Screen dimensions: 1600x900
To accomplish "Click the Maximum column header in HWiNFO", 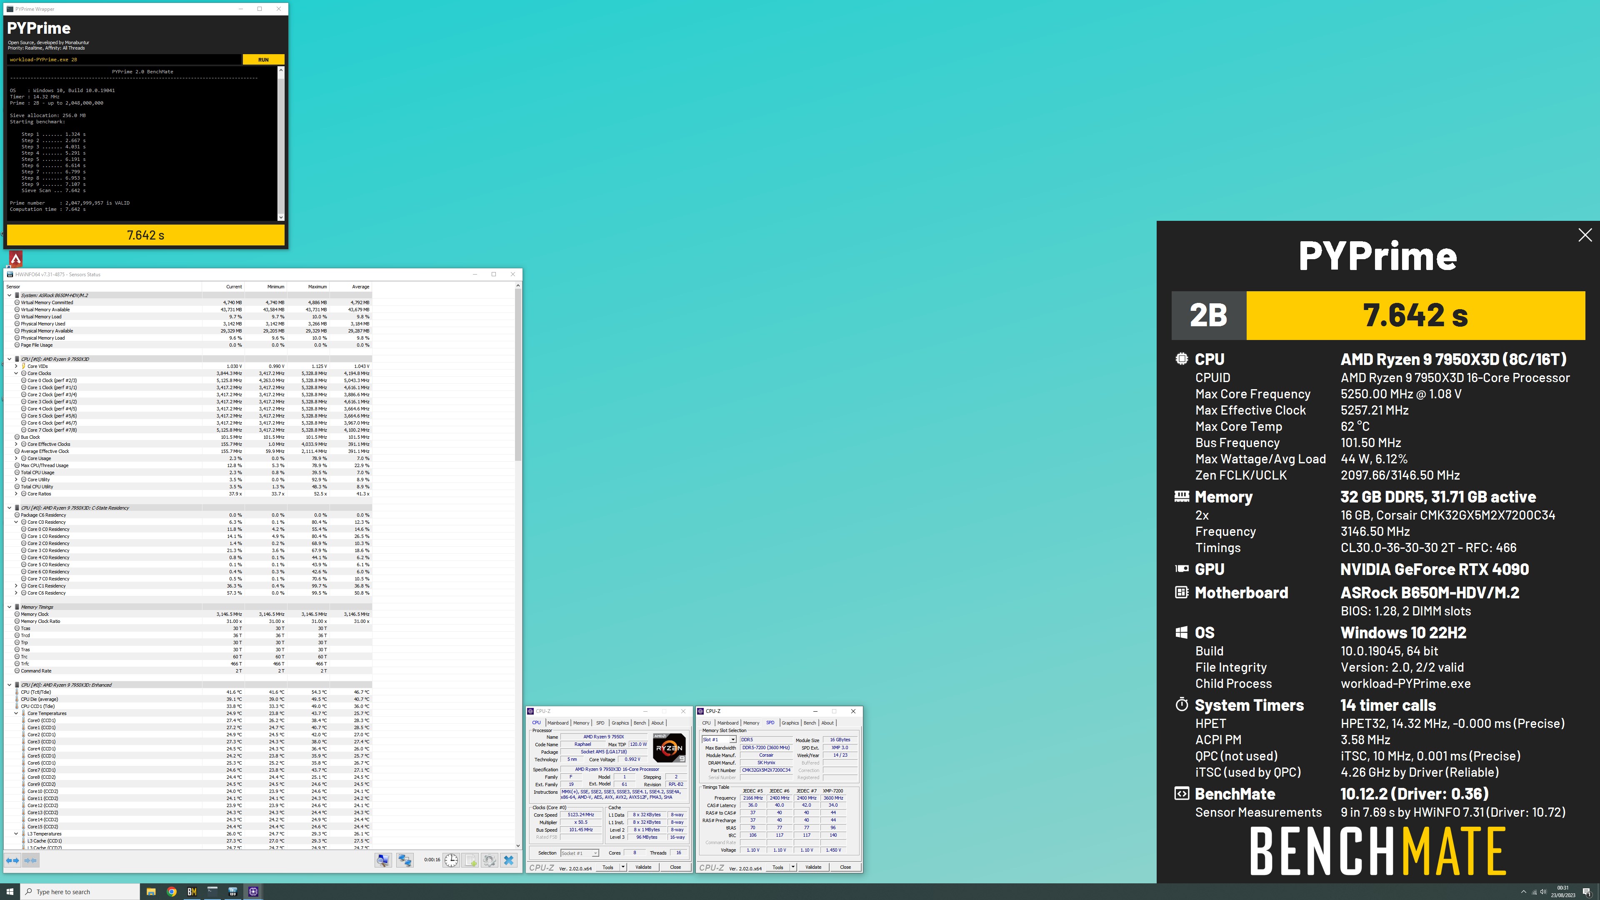I will point(308,287).
